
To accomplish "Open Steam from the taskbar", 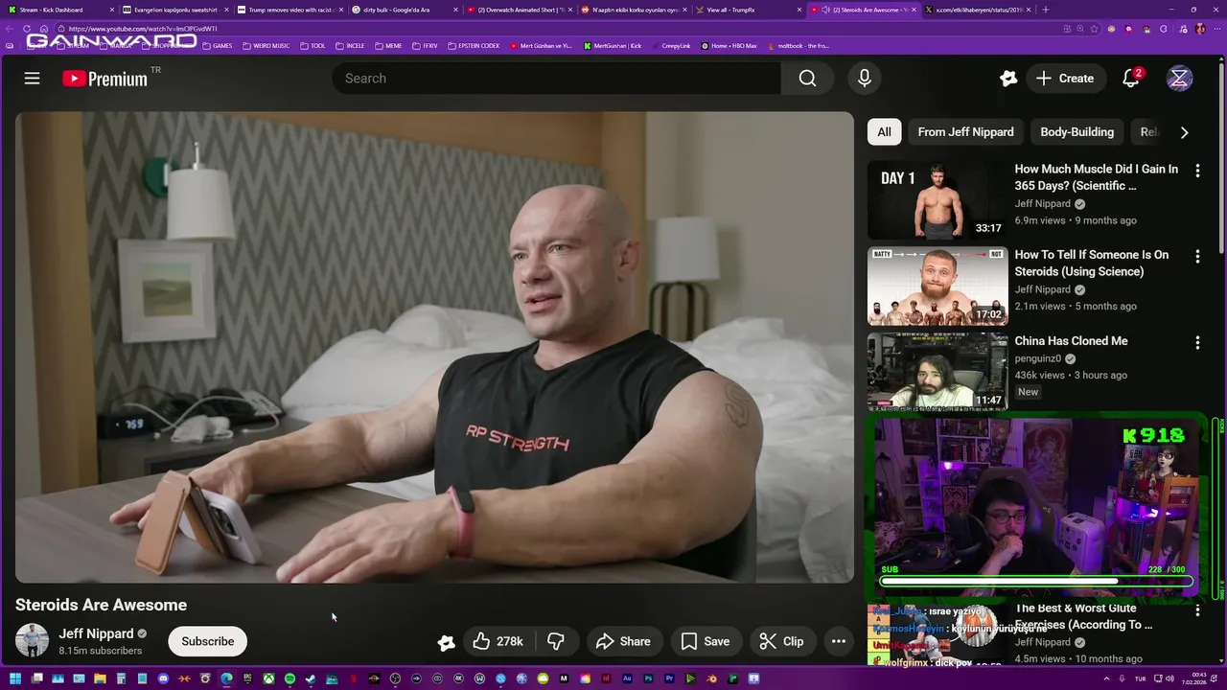I will (x=310, y=678).
